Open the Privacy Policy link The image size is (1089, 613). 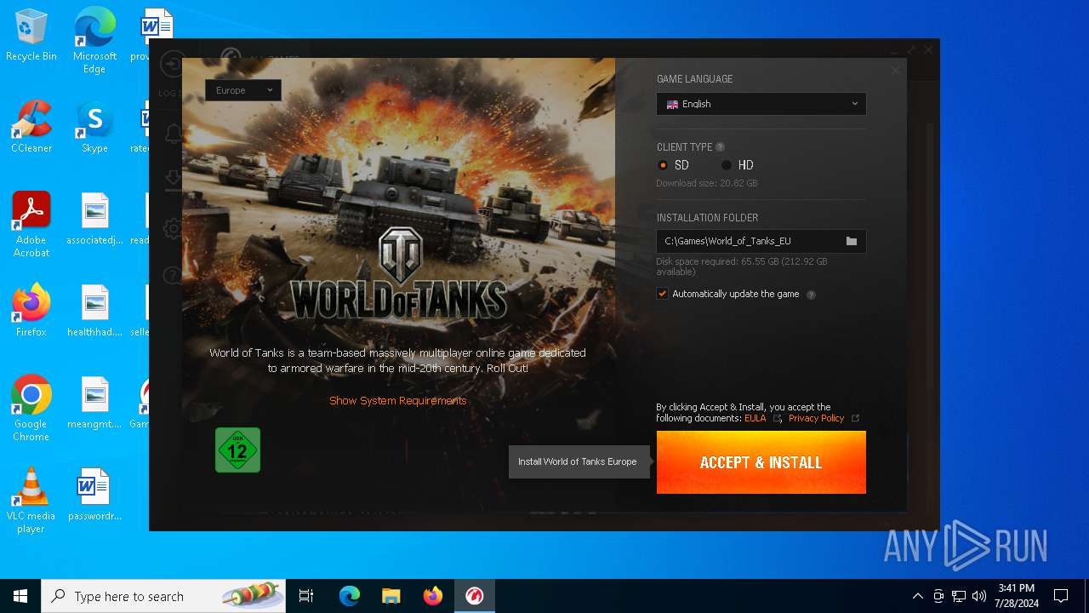[x=816, y=418]
